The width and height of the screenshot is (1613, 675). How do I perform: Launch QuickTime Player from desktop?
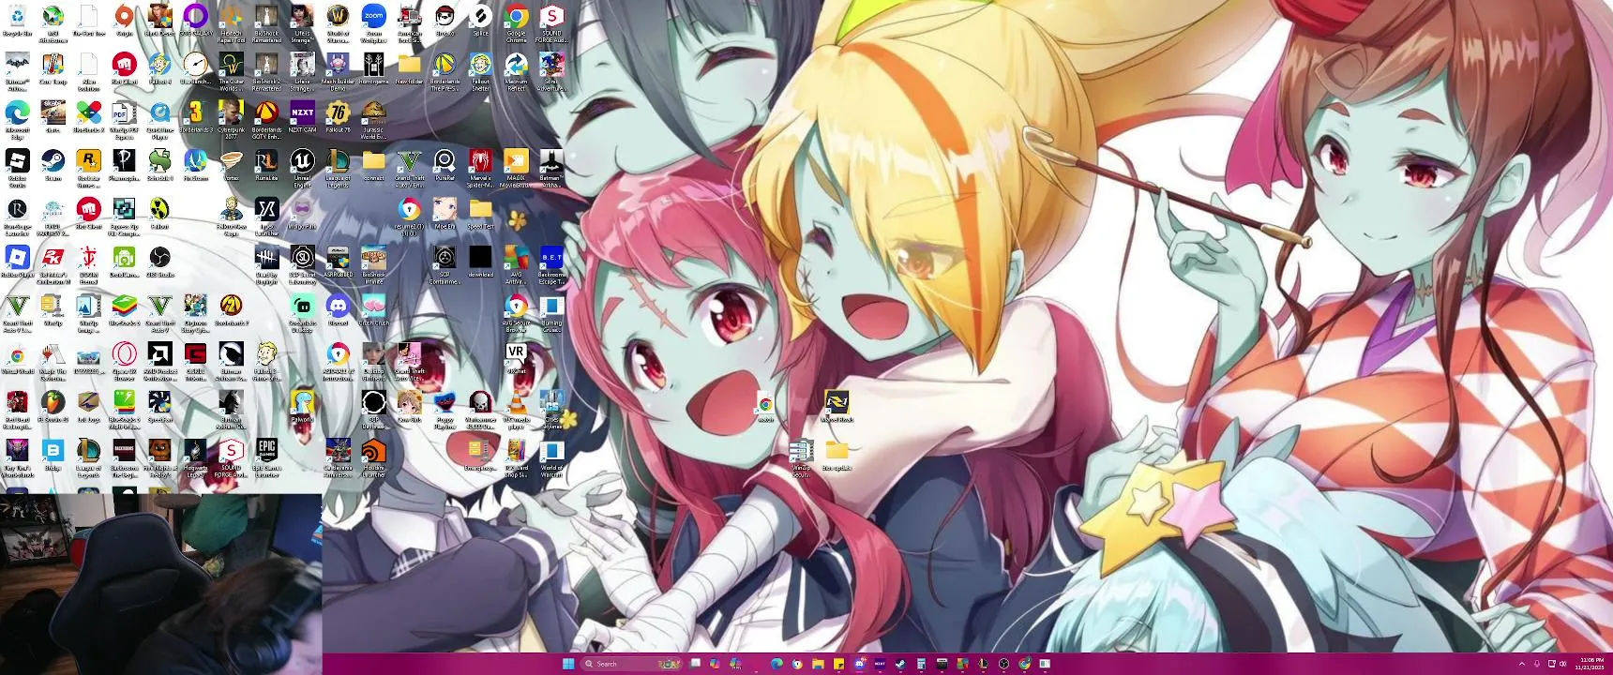pos(159,119)
